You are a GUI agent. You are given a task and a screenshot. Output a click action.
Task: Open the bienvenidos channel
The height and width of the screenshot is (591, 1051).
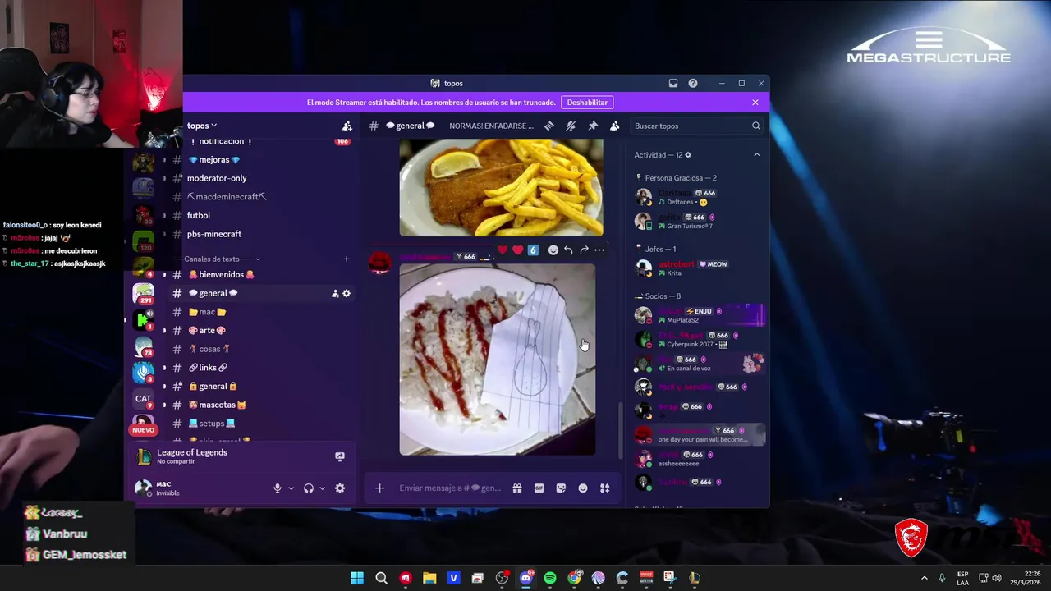[x=222, y=274]
